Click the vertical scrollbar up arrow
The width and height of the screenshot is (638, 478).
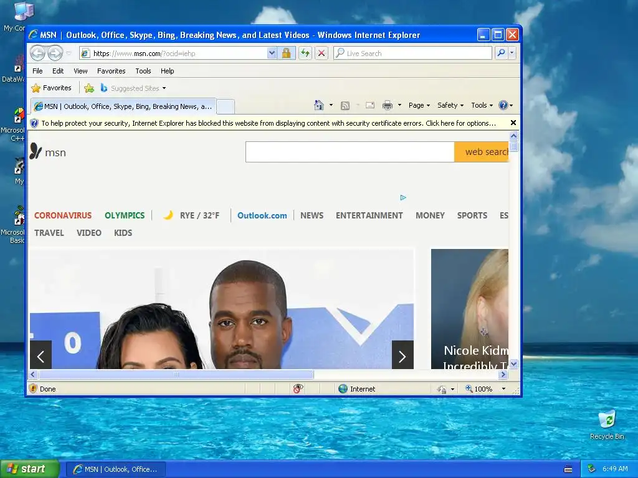(513, 136)
